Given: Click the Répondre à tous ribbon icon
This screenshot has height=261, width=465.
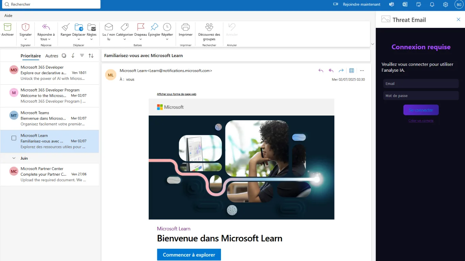Looking at the screenshot, I should (x=46, y=27).
